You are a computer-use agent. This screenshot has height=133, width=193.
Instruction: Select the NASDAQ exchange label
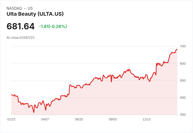tap(14, 8)
